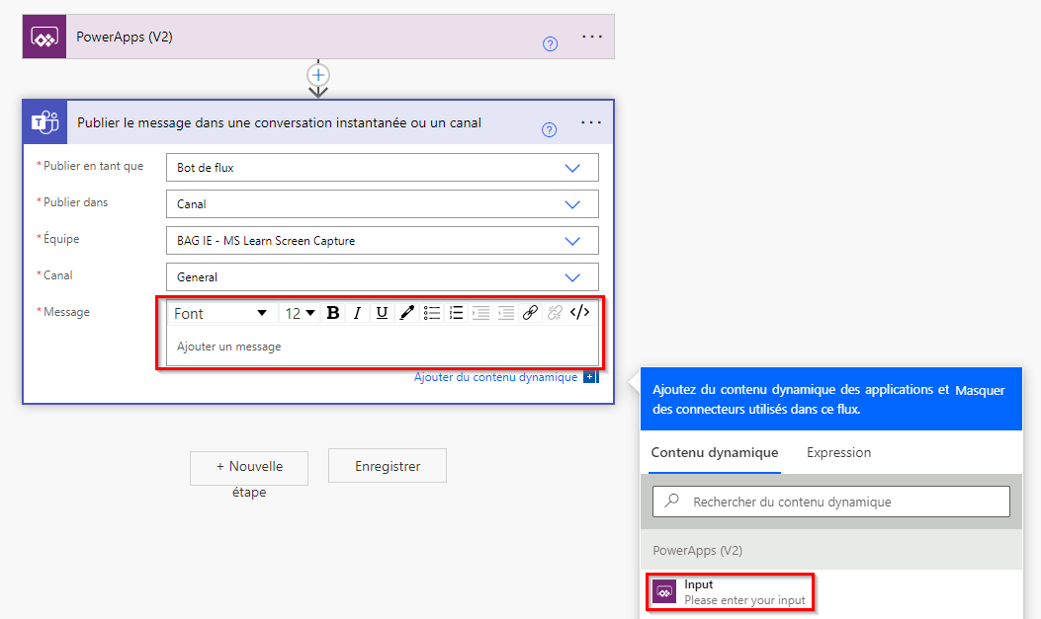Toggle underline formatting in message editor
Screen dimensions: 1041x619
pos(382,313)
